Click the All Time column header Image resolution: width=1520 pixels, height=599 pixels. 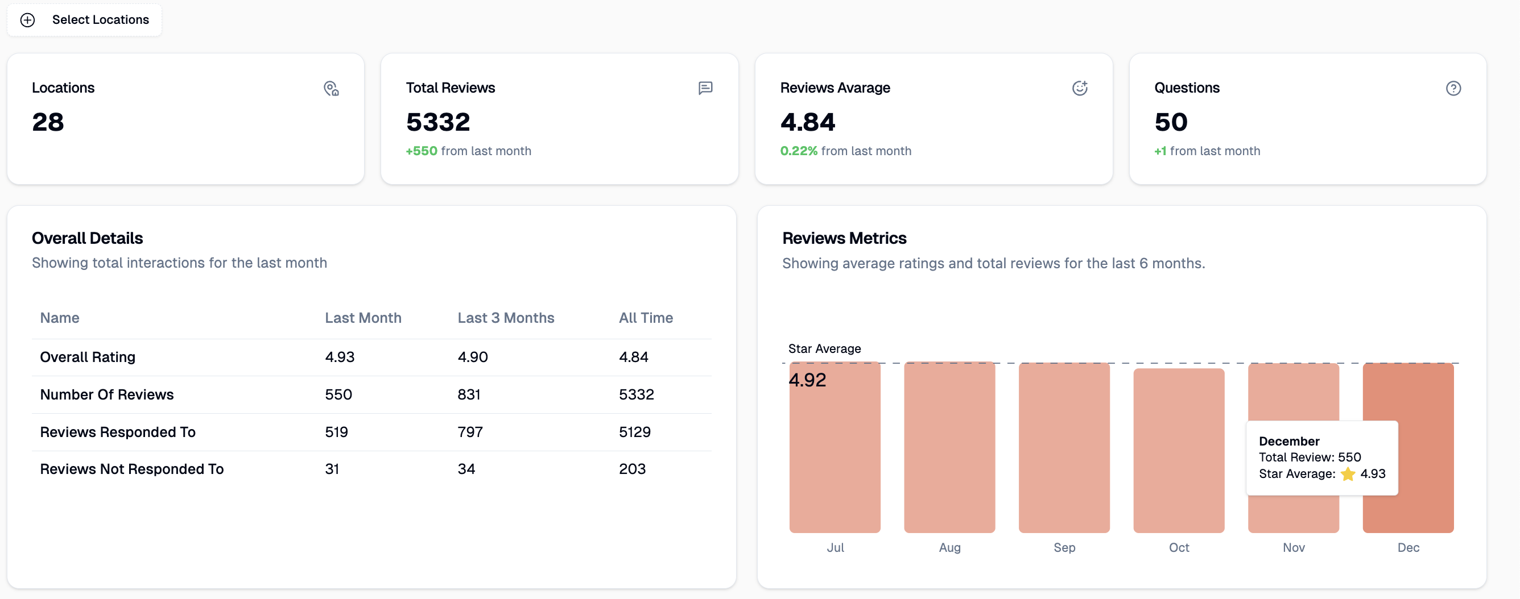[x=646, y=318]
